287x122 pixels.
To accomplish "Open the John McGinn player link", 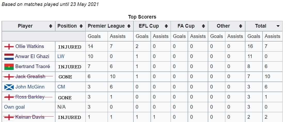I will [x=30, y=87].
